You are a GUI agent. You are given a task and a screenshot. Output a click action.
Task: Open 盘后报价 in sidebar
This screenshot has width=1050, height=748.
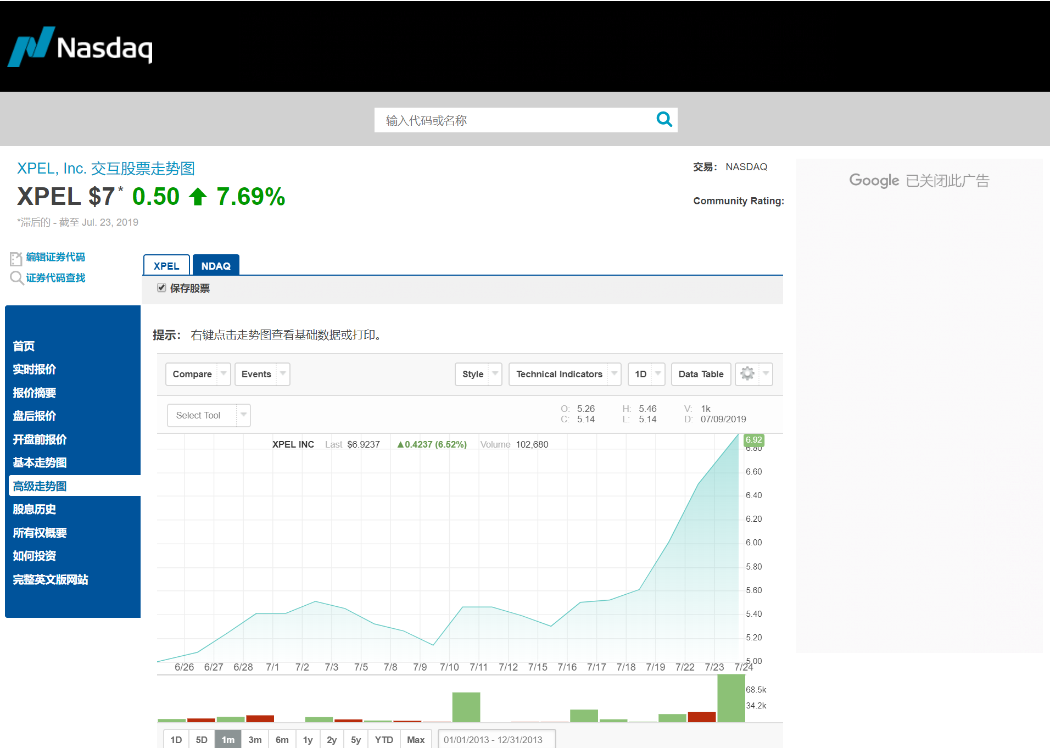(x=34, y=416)
